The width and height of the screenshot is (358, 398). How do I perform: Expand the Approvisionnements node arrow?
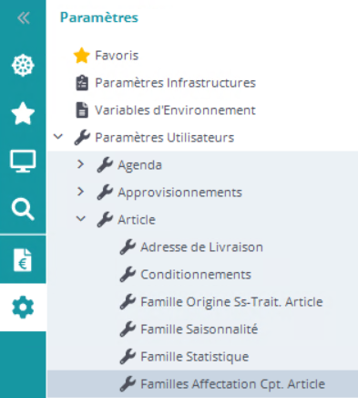80,192
